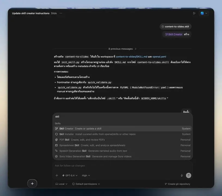Open the content-to-slides/SKILL.md link
This screenshot has width=222, height=196.
tap(131, 57)
